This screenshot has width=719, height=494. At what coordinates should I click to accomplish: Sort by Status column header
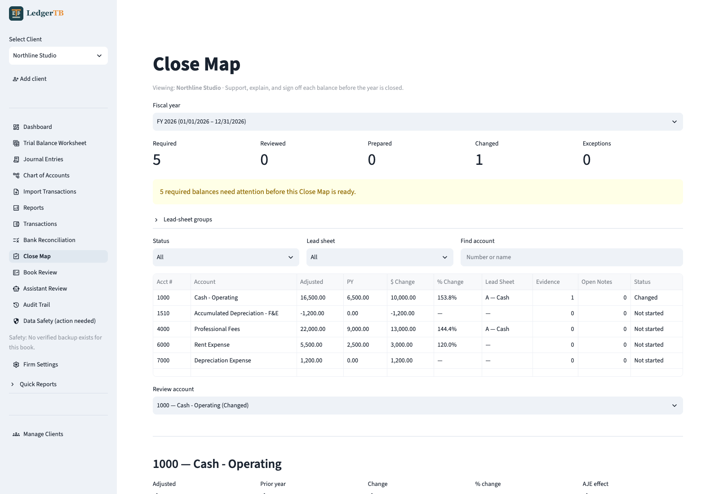[x=657, y=282]
